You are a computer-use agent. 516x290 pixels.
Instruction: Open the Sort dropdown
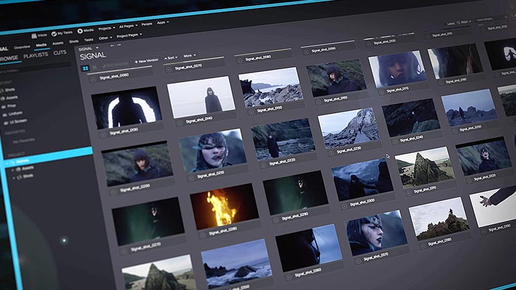coord(170,57)
